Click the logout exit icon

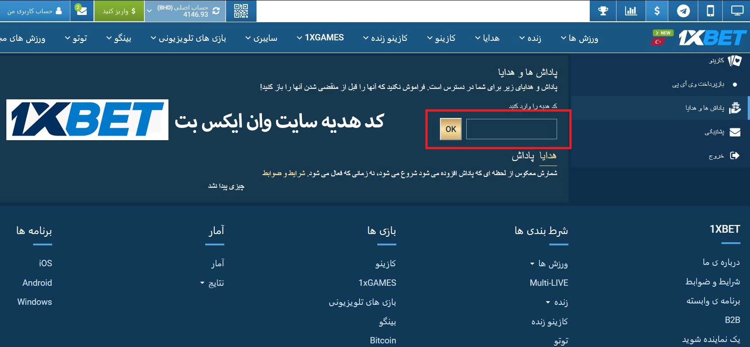tap(735, 156)
